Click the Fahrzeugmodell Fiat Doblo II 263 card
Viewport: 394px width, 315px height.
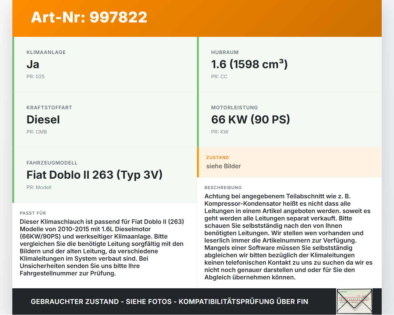click(x=105, y=175)
